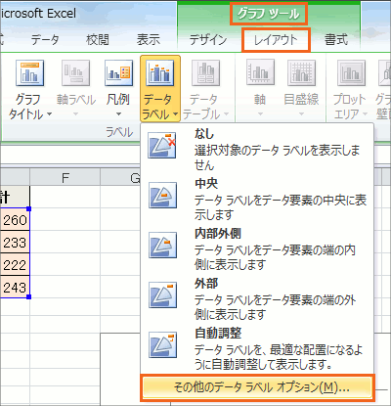
Task: Select the cell containing 233
Action: point(15,243)
